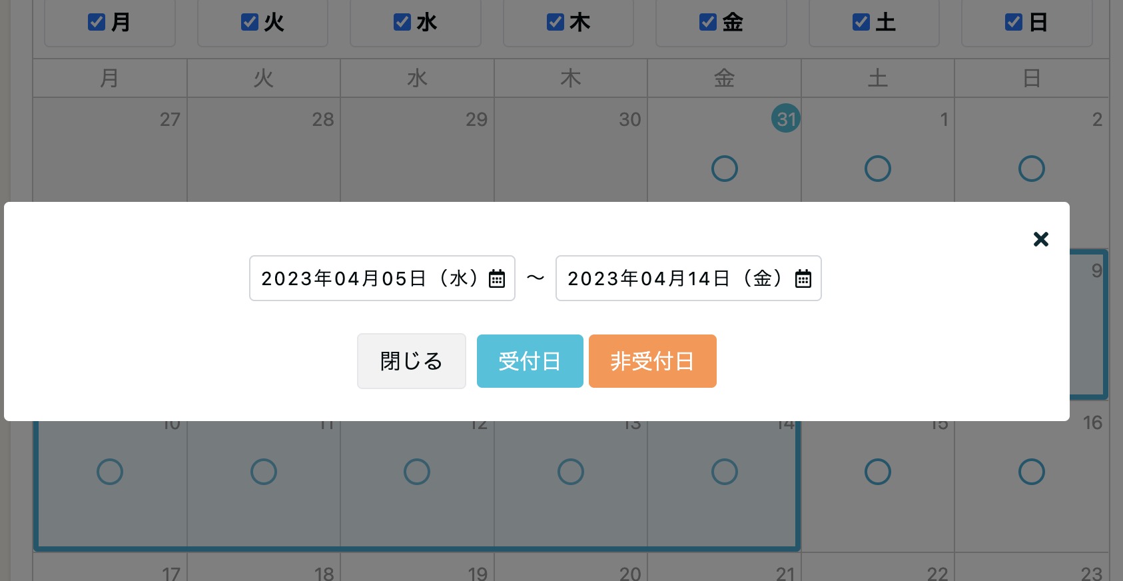
Task: Open calendar picker for start date 04月05日
Action: [x=497, y=279]
